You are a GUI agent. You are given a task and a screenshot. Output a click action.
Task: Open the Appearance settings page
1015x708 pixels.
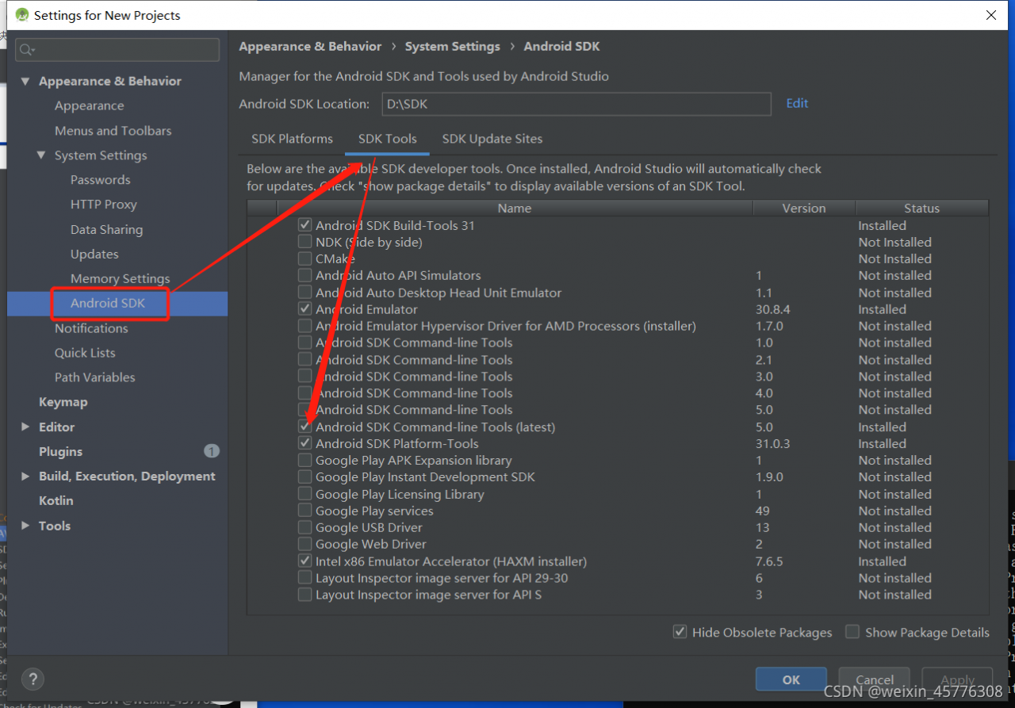[89, 105]
